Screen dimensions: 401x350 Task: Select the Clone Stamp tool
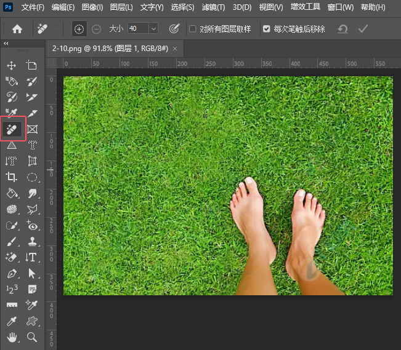pos(32,241)
